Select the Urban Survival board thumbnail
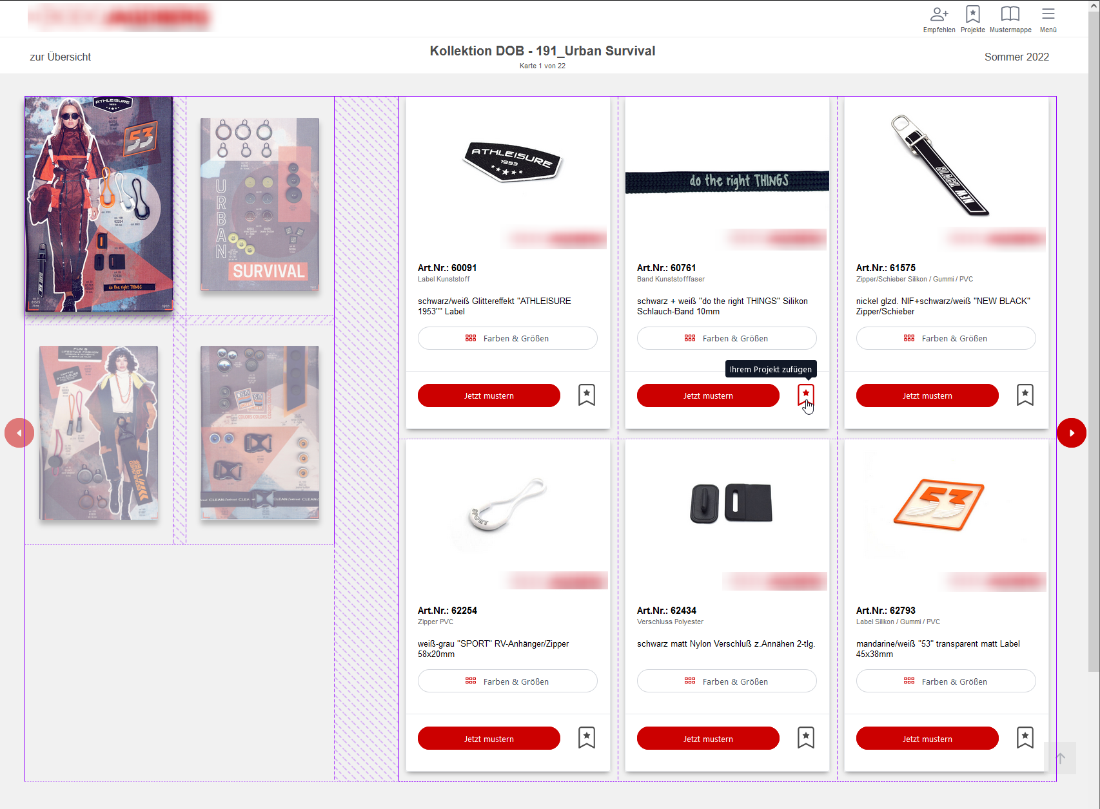 click(x=260, y=204)
